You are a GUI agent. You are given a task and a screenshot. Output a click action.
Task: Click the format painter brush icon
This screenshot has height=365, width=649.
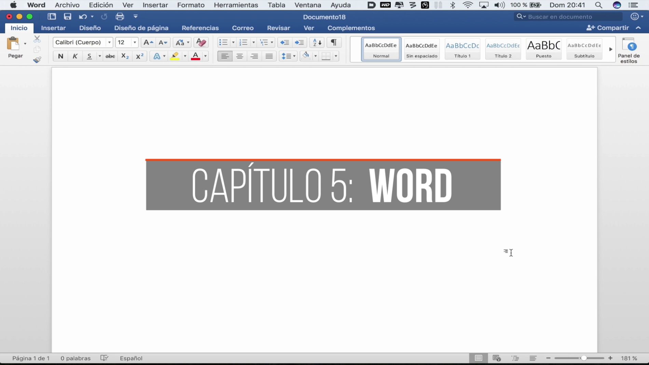click(37, 60)
